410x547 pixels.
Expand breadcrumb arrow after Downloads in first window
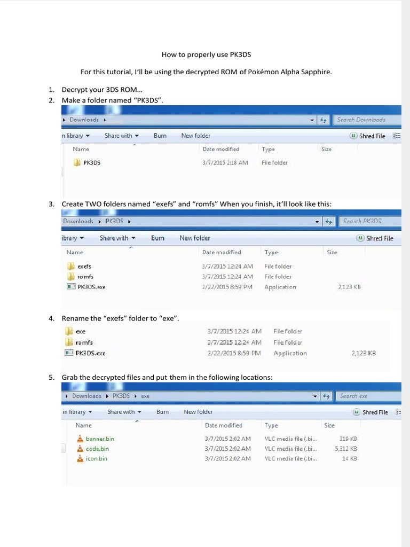(x=105, y=120)
